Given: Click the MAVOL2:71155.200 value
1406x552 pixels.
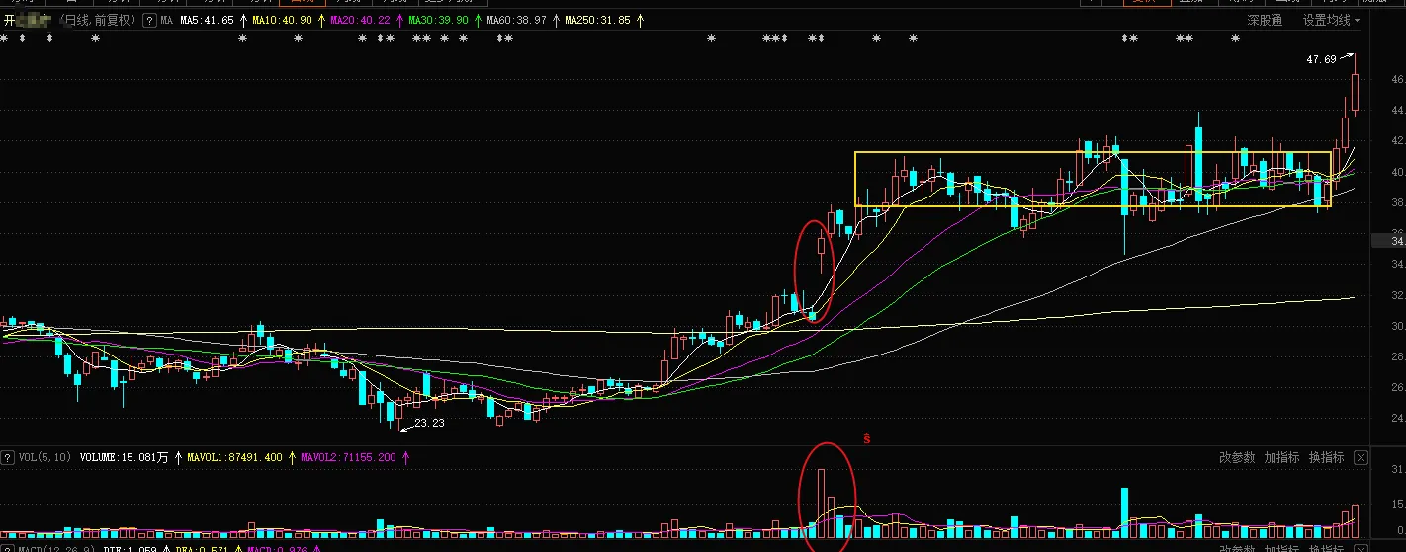Looking at the screenshot, I should 348,457.
